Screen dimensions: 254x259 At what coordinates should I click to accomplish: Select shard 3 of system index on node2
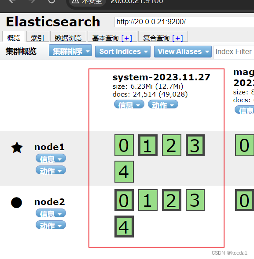click(195, 200)
